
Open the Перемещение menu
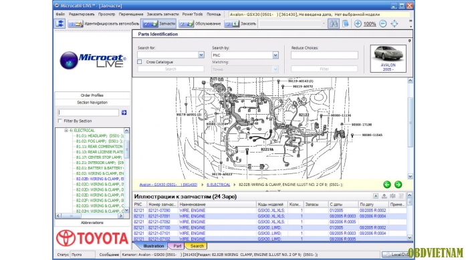pos(131,14)
